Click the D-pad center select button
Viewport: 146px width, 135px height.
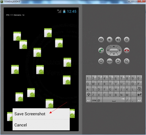[x=114, y=50]
